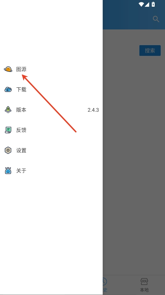Tap the version number 2.4.3
165x295 pixels.
[x=93, y=110]
